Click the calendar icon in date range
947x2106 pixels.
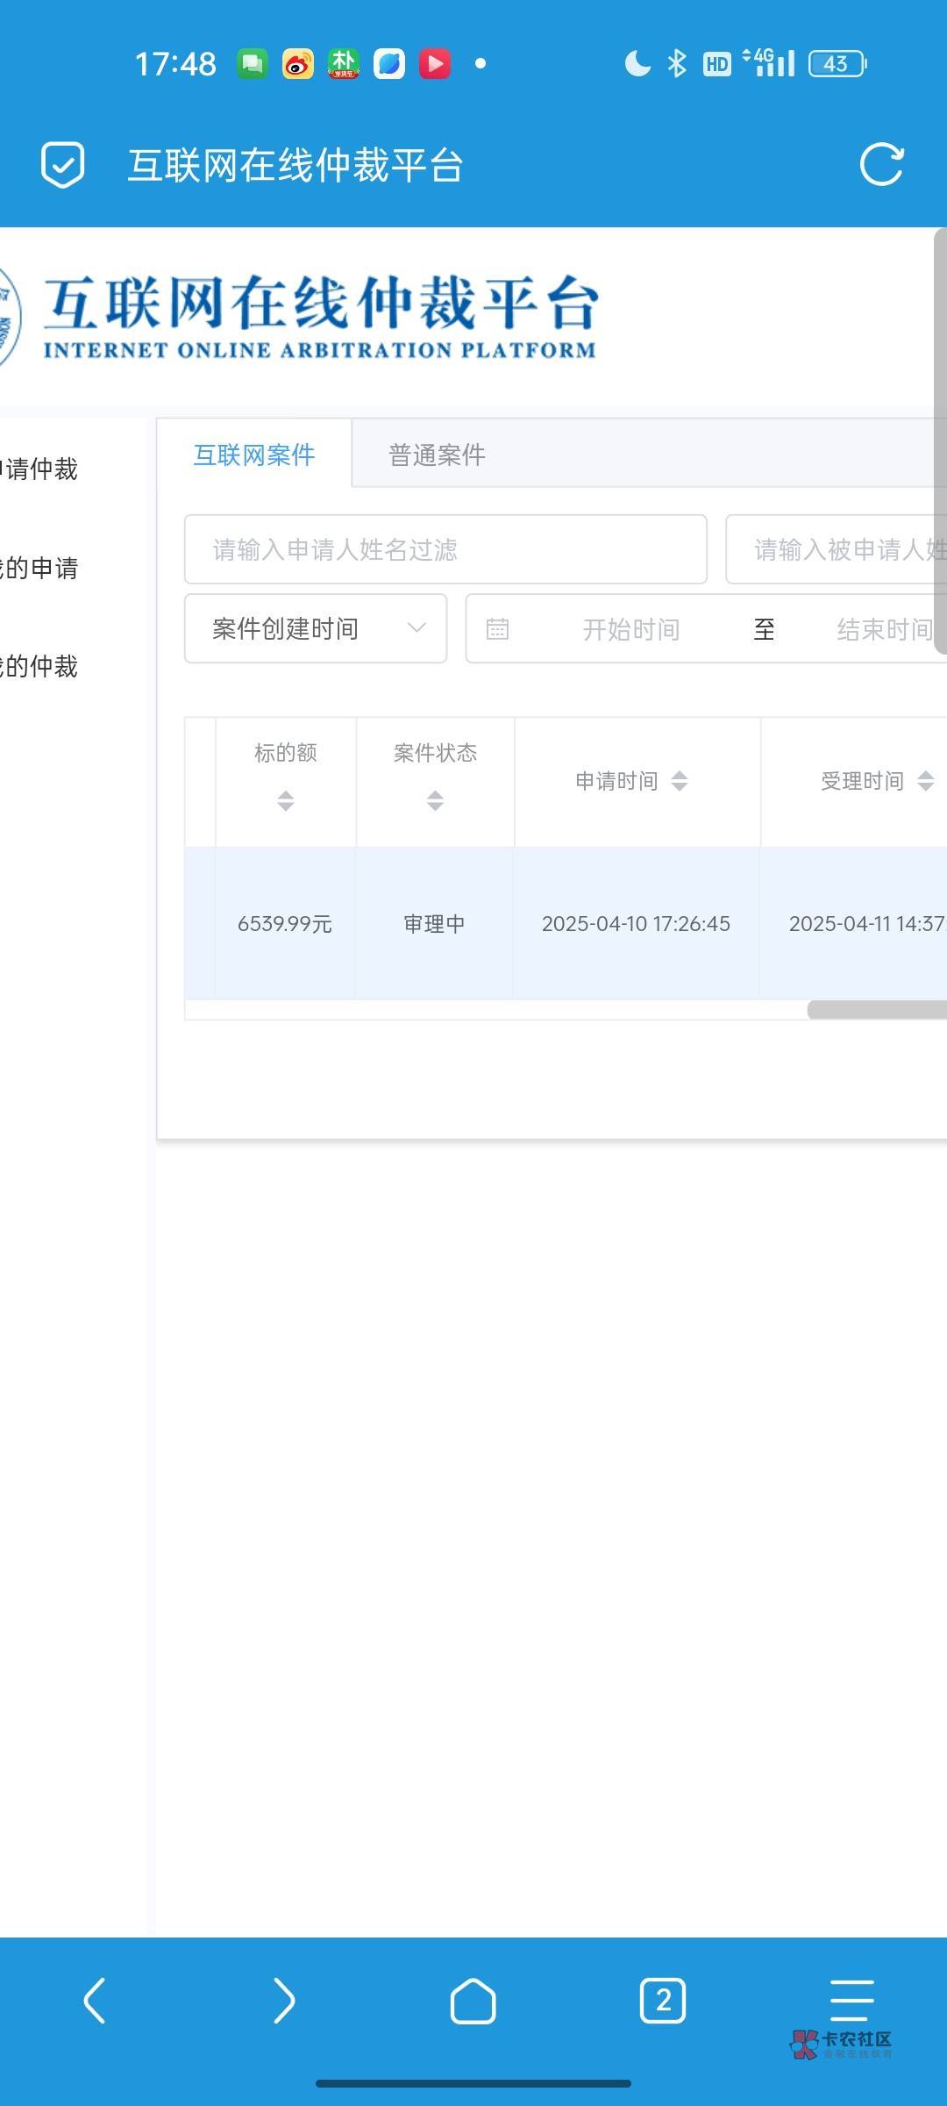tap(497, 629)
